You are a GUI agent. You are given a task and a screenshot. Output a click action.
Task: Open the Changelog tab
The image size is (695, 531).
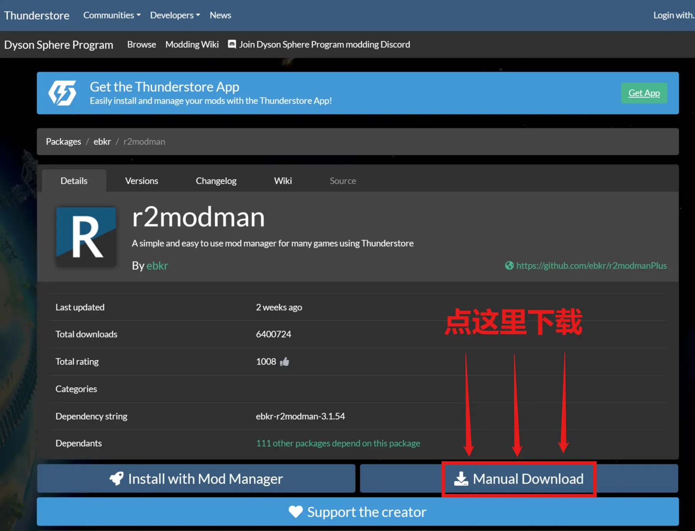click(x=216, y=181)
